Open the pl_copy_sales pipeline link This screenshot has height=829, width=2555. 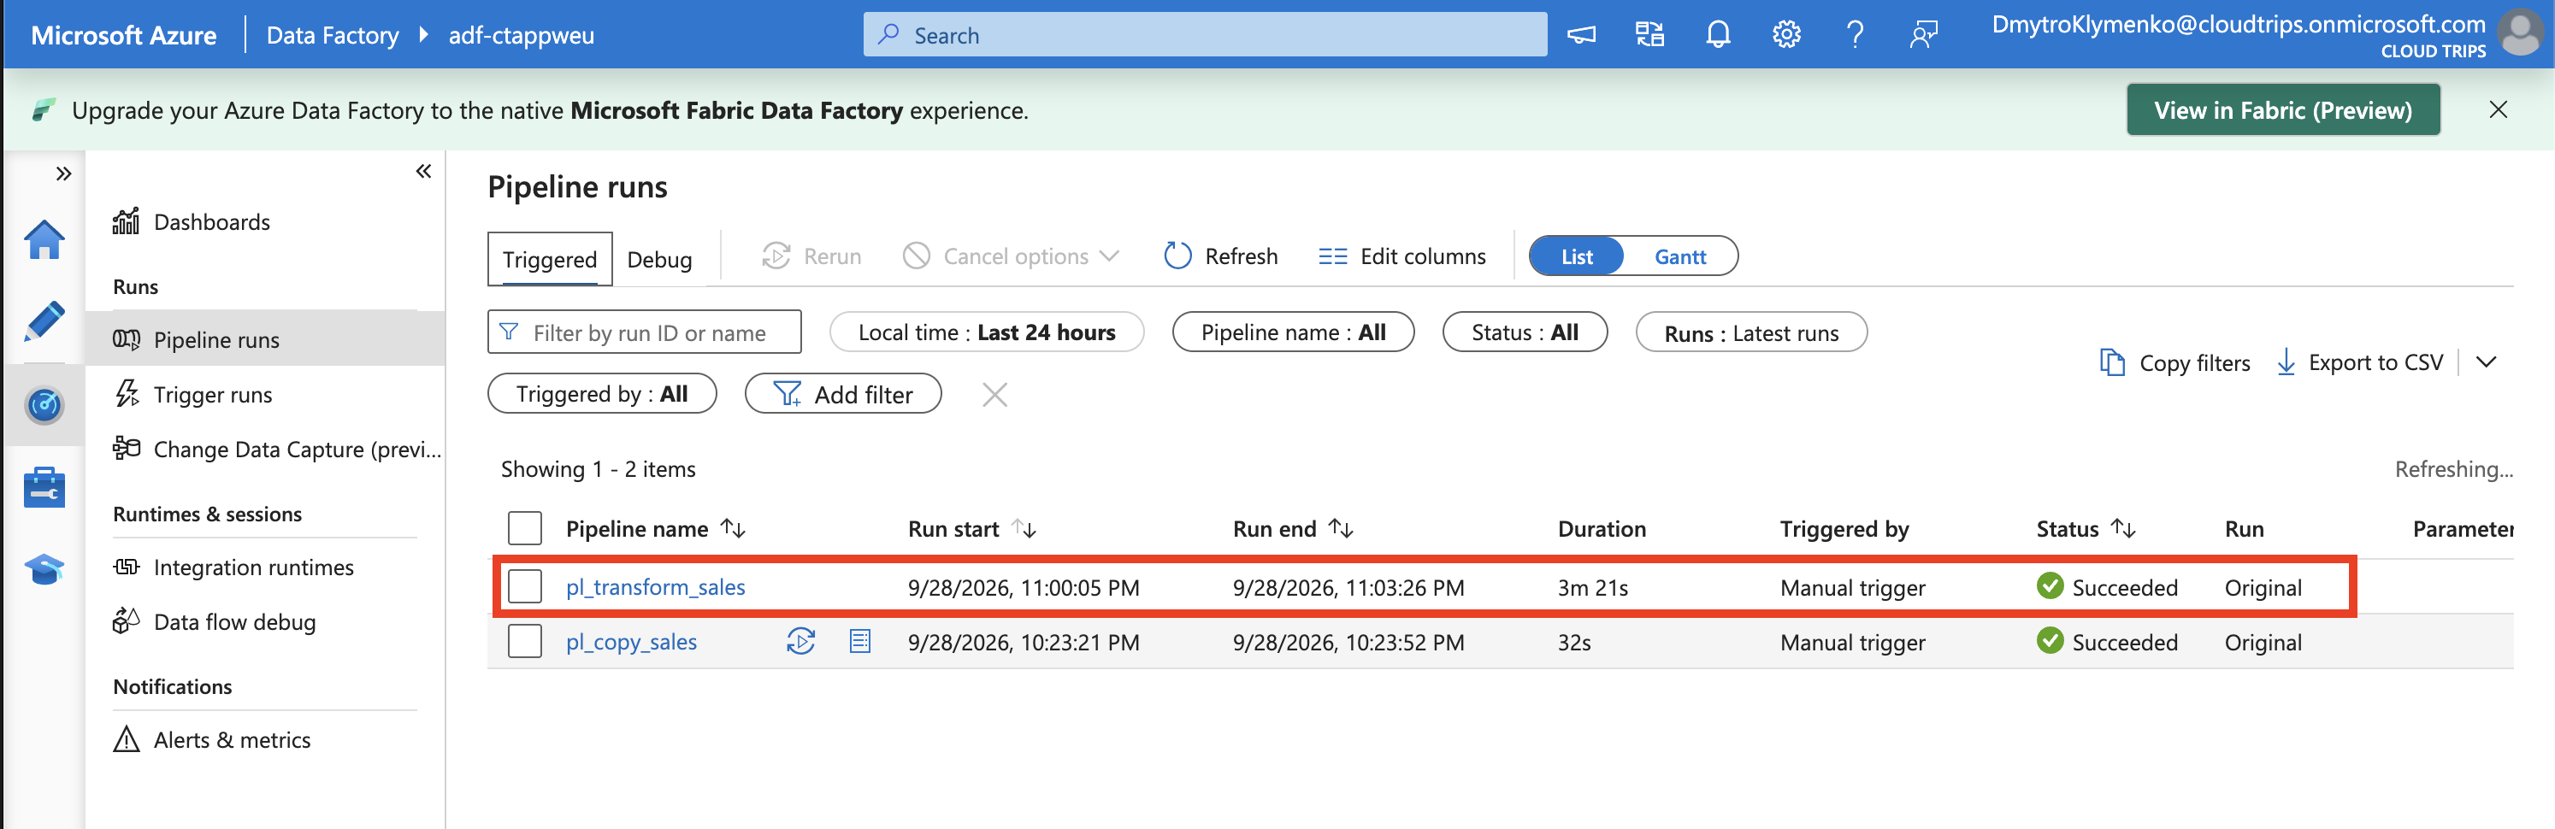click(x=631, y=642)
